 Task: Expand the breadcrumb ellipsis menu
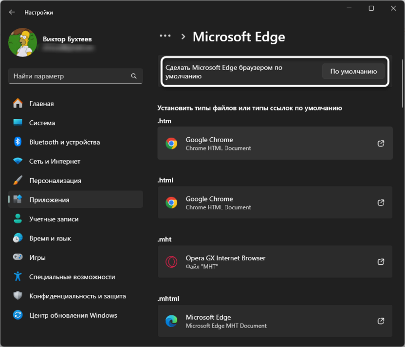click(x=165, y=36)
